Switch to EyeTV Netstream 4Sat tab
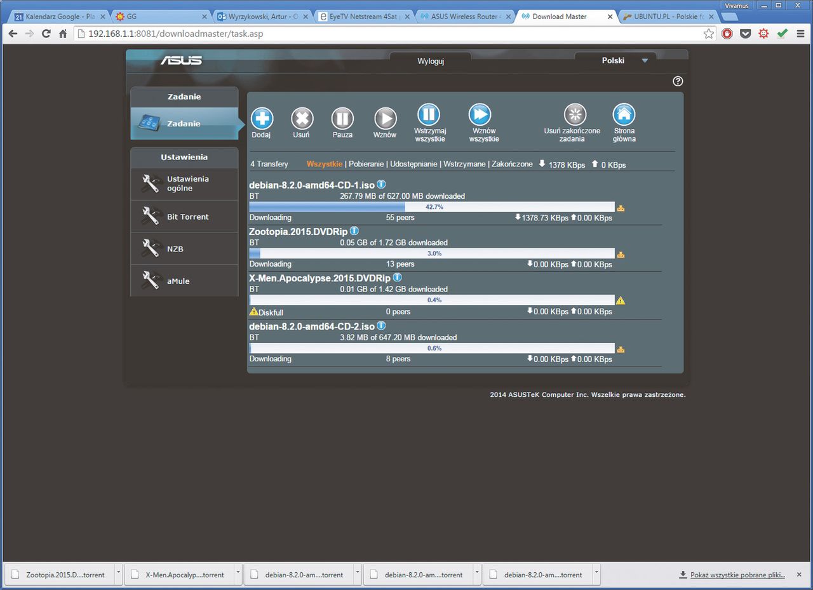 [x=365, y=17]
